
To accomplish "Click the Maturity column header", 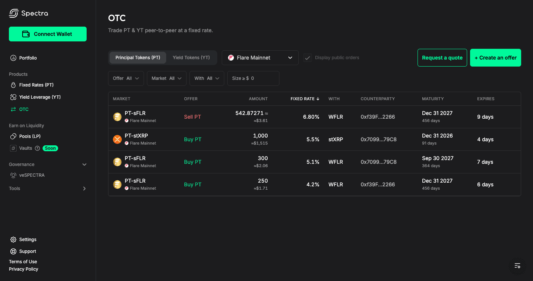I will 433,99.
